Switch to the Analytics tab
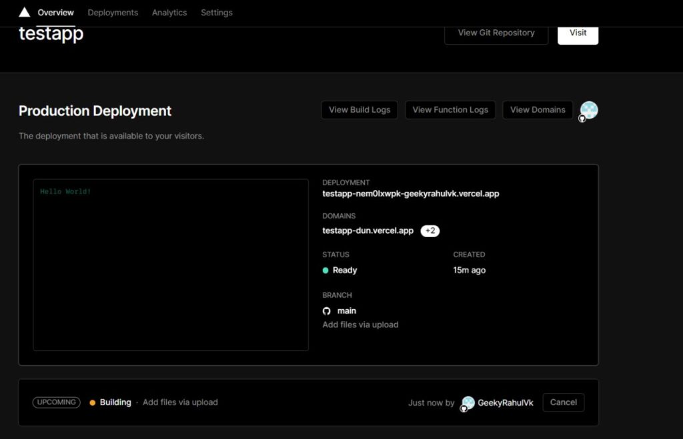 click(169, 13)
